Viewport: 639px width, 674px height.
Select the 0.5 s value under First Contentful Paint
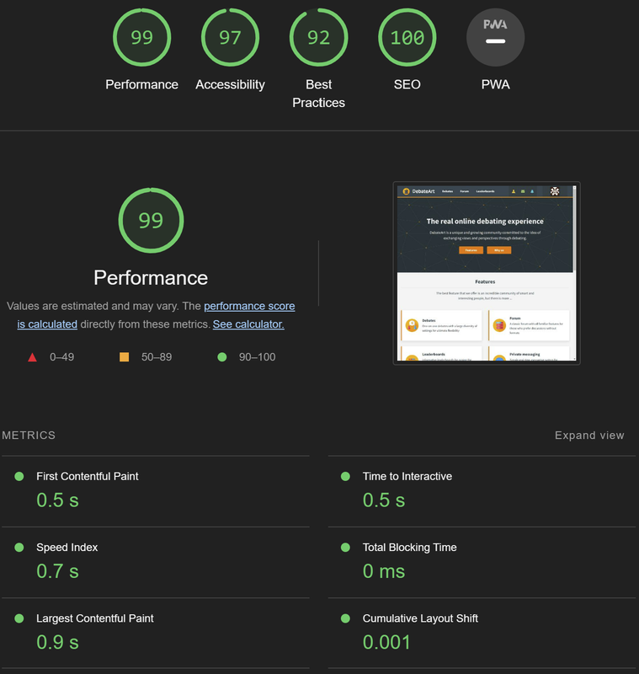coord(57,500)
